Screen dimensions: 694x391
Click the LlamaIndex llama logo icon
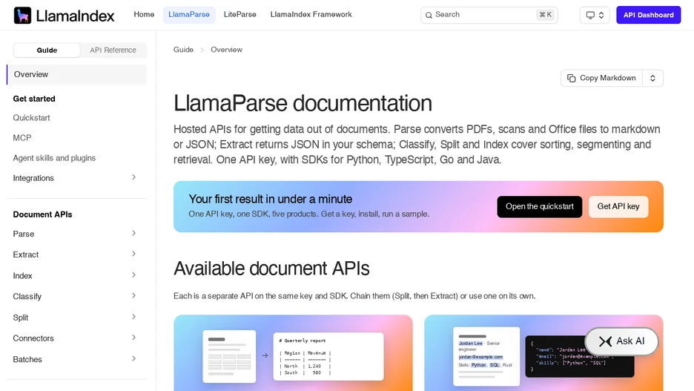[22, 15]
